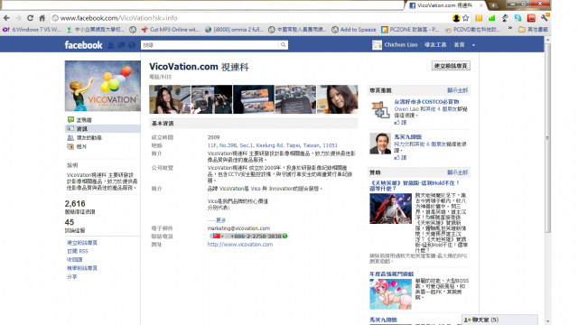Reload the page with the refresh icon
This screenshot has width=578, height=325.
pyautogui.click(x=30, y=18)
